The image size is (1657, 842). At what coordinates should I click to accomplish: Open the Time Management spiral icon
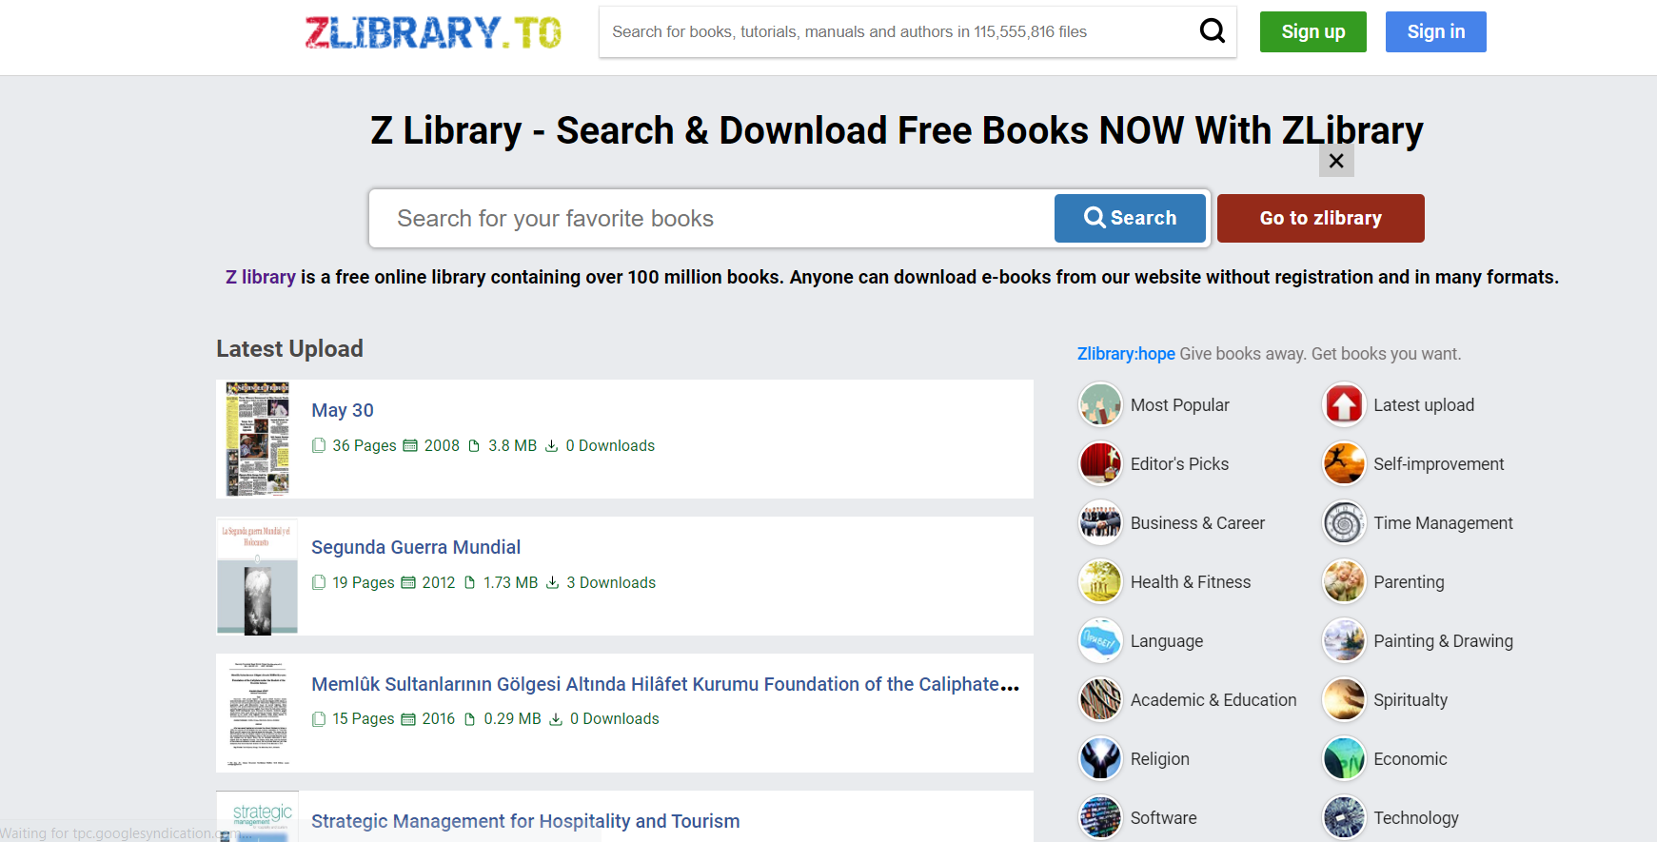coord(1344,523)
